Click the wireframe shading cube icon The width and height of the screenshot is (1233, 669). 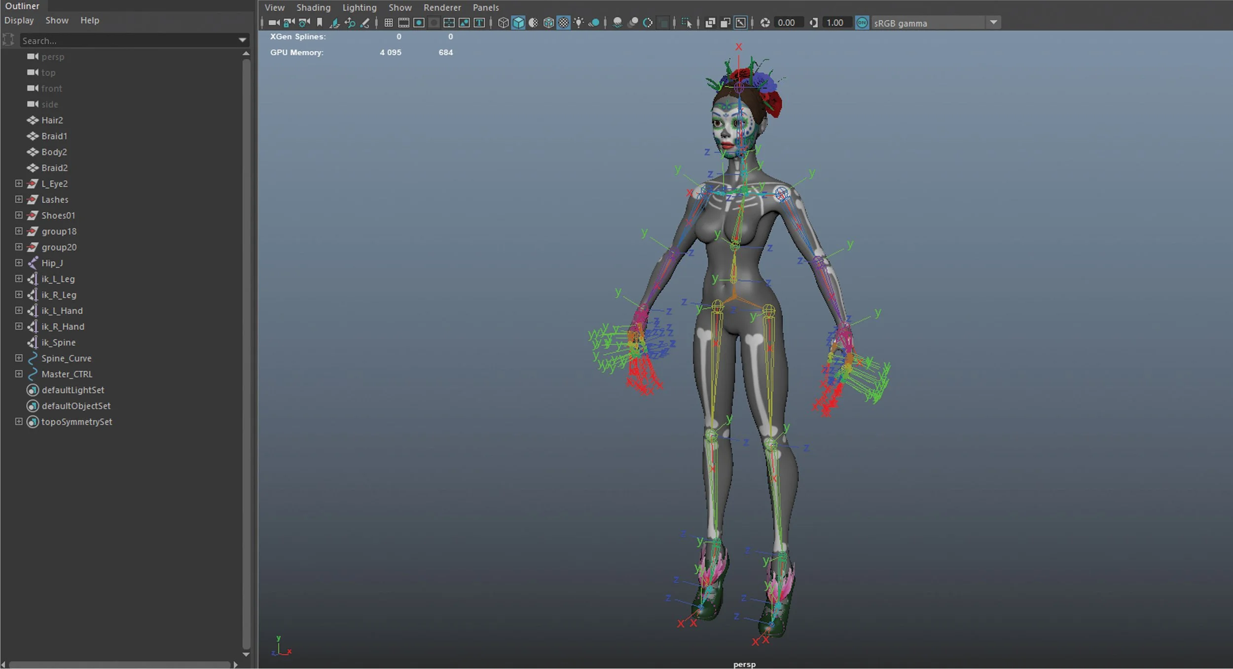click(503, 23)
